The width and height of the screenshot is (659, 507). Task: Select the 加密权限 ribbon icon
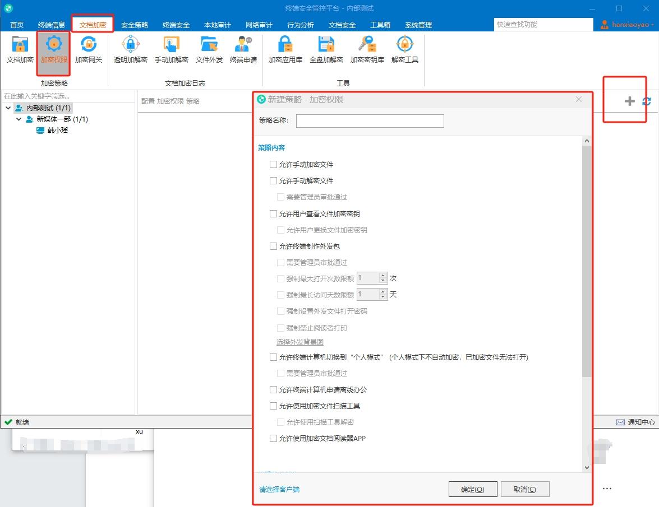pos(54,49)
